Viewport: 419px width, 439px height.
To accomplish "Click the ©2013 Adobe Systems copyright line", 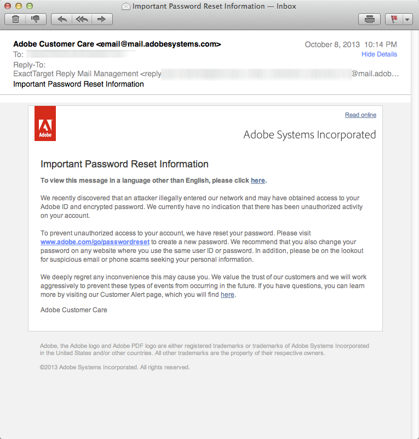I will pyautogui.click(x=115, y=367).
